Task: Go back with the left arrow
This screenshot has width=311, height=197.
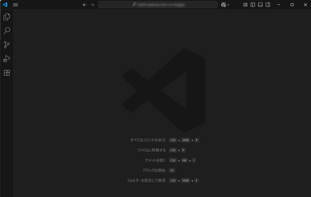Action: [85, 5]
